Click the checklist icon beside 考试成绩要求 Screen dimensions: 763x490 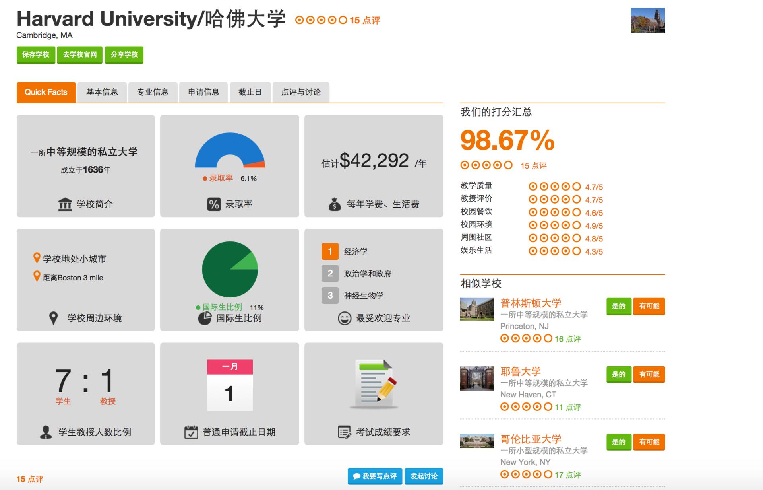point(344,432)
